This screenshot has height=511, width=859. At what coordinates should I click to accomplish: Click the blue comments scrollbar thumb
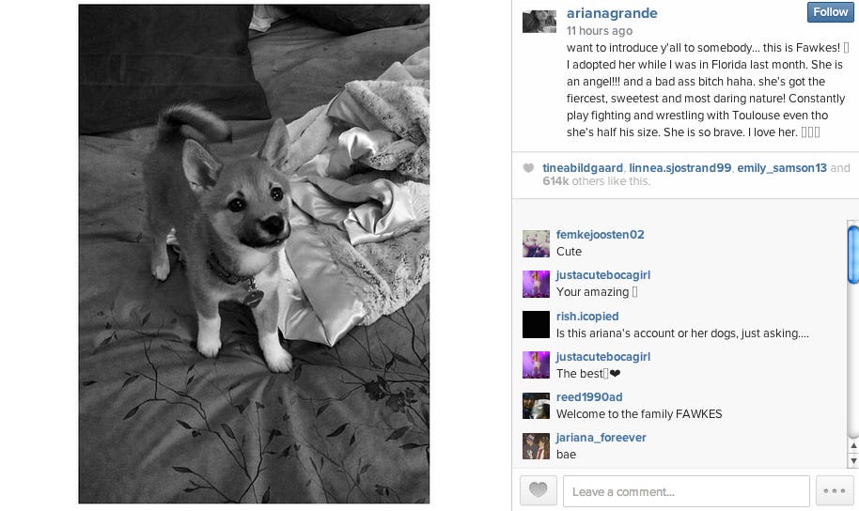(x=853, y=255)
